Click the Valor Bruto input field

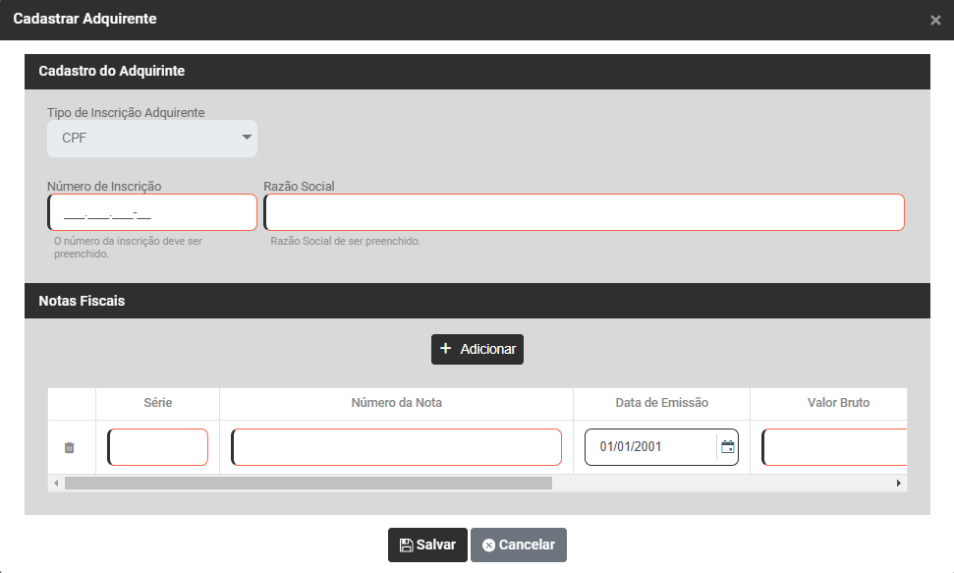835,447
